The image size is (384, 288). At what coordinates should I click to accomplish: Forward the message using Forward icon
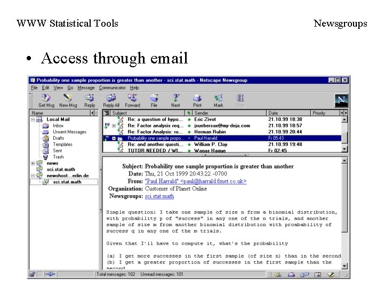pos(132,98)
